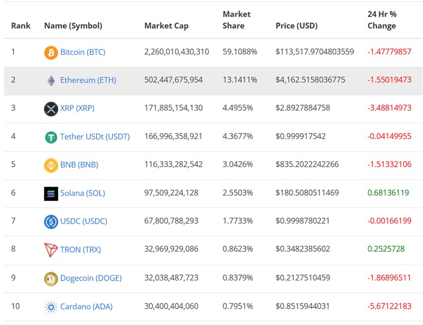Open the Dogecoin (DOGE) link
423x325 pixels.
(x=91, y=278)
